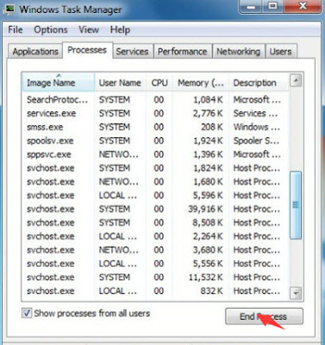Close the Windows Task Manager window

tap(303, 6)
